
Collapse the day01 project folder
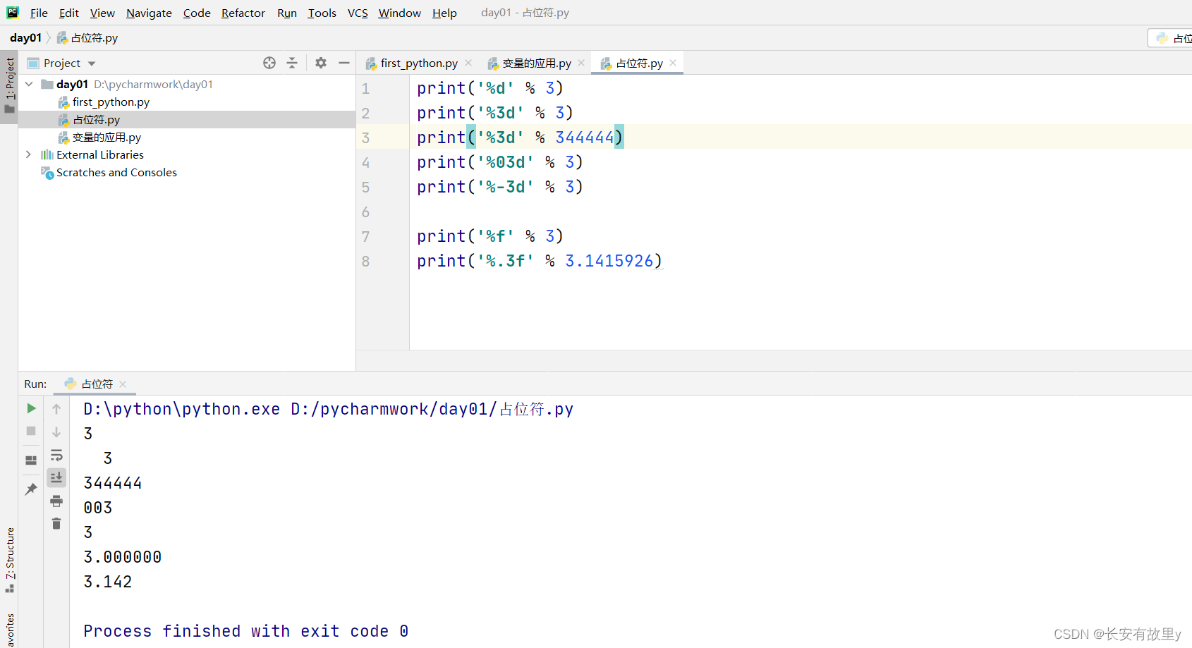[x=29, y=84]
